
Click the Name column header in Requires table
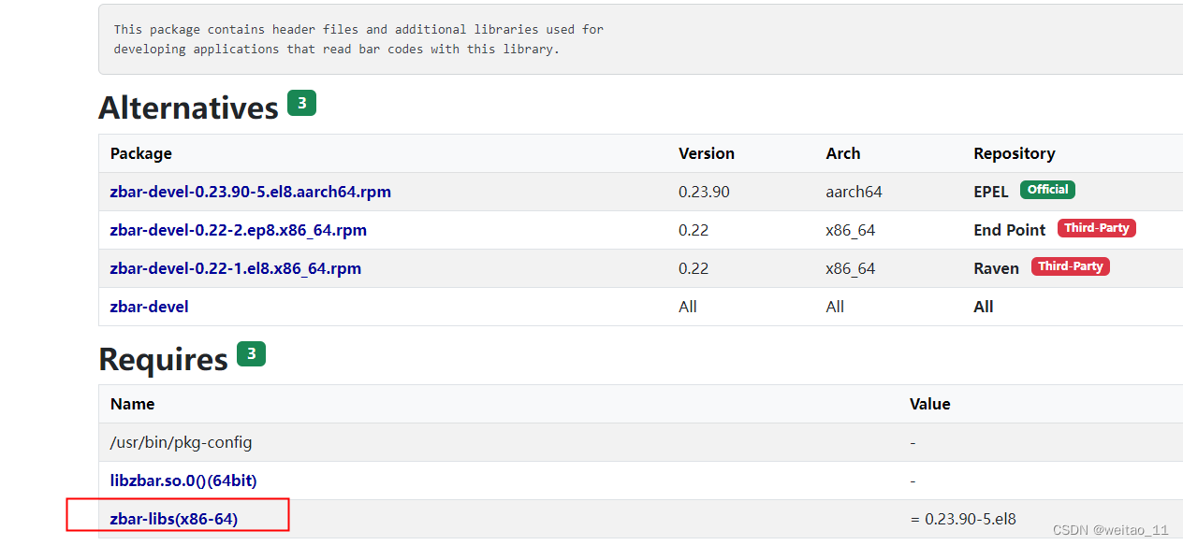click(132, 404)
